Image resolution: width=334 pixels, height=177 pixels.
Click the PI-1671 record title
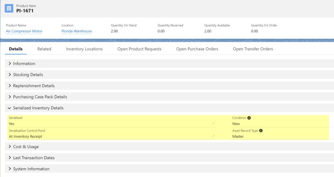[x=25, y=11]
